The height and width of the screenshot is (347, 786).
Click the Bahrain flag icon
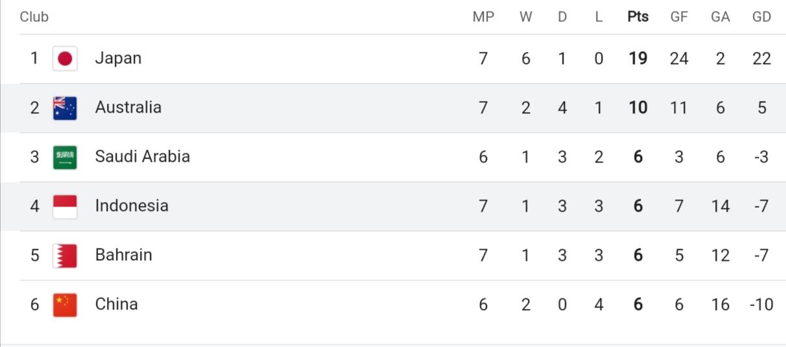point(65,256)
